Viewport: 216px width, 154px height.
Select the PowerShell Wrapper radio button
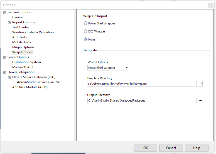(86, 24)
